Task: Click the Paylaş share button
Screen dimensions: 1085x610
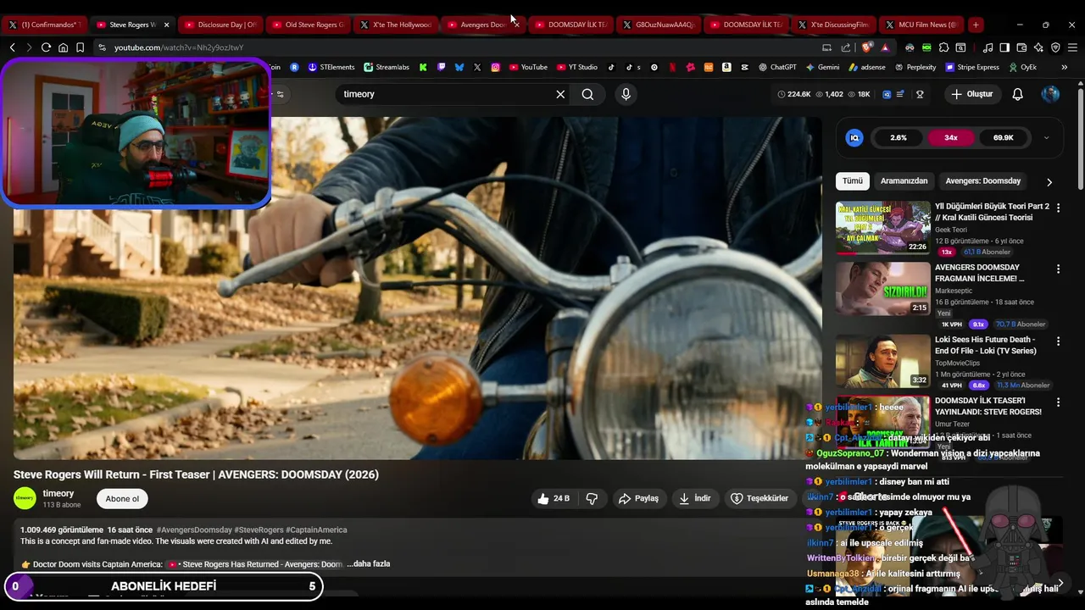Action: [638, 498]
